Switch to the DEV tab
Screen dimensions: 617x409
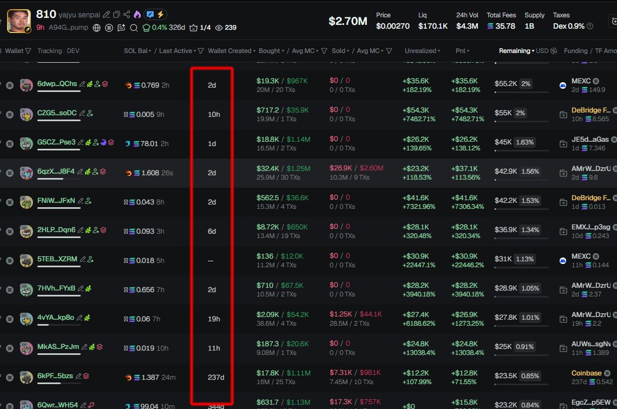[73, 51]
